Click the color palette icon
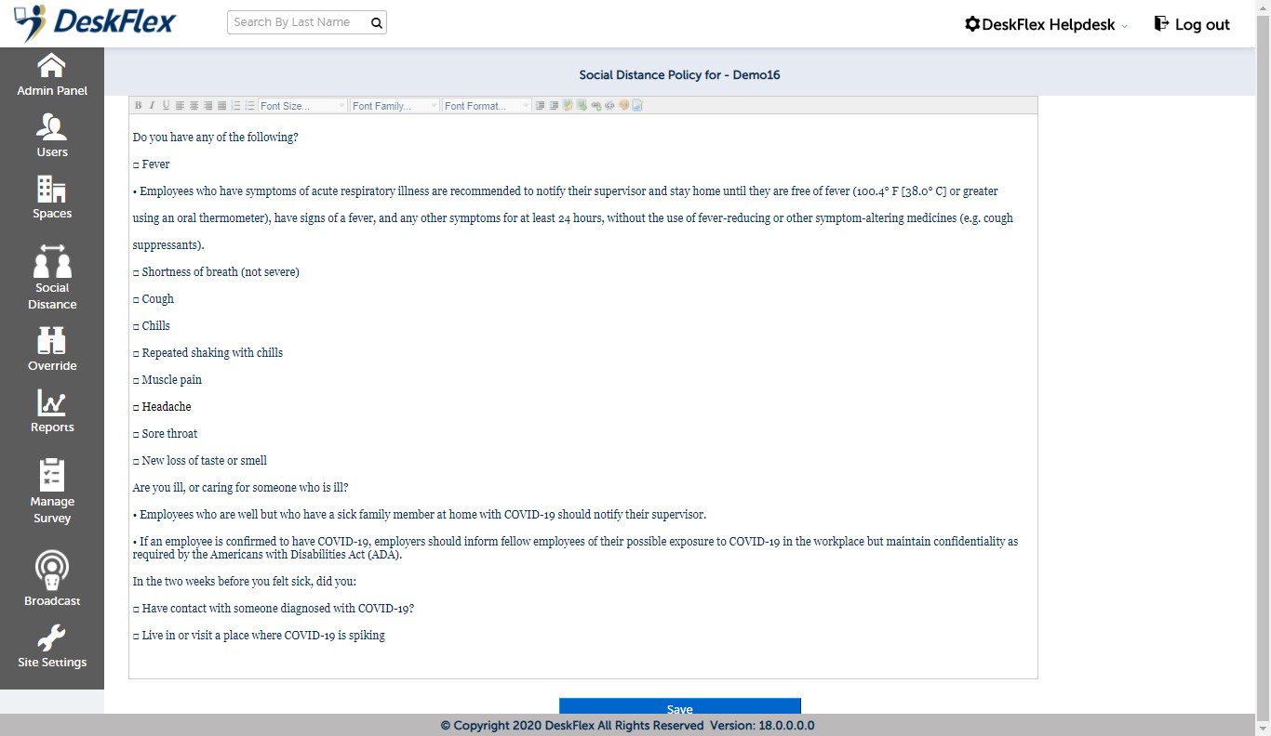 click(x=623, y=106)
